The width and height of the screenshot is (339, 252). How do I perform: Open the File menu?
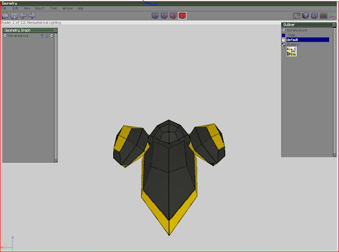[4, 9]
